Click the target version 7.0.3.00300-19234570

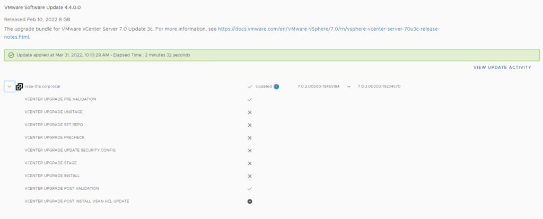[x=379, y=86]
